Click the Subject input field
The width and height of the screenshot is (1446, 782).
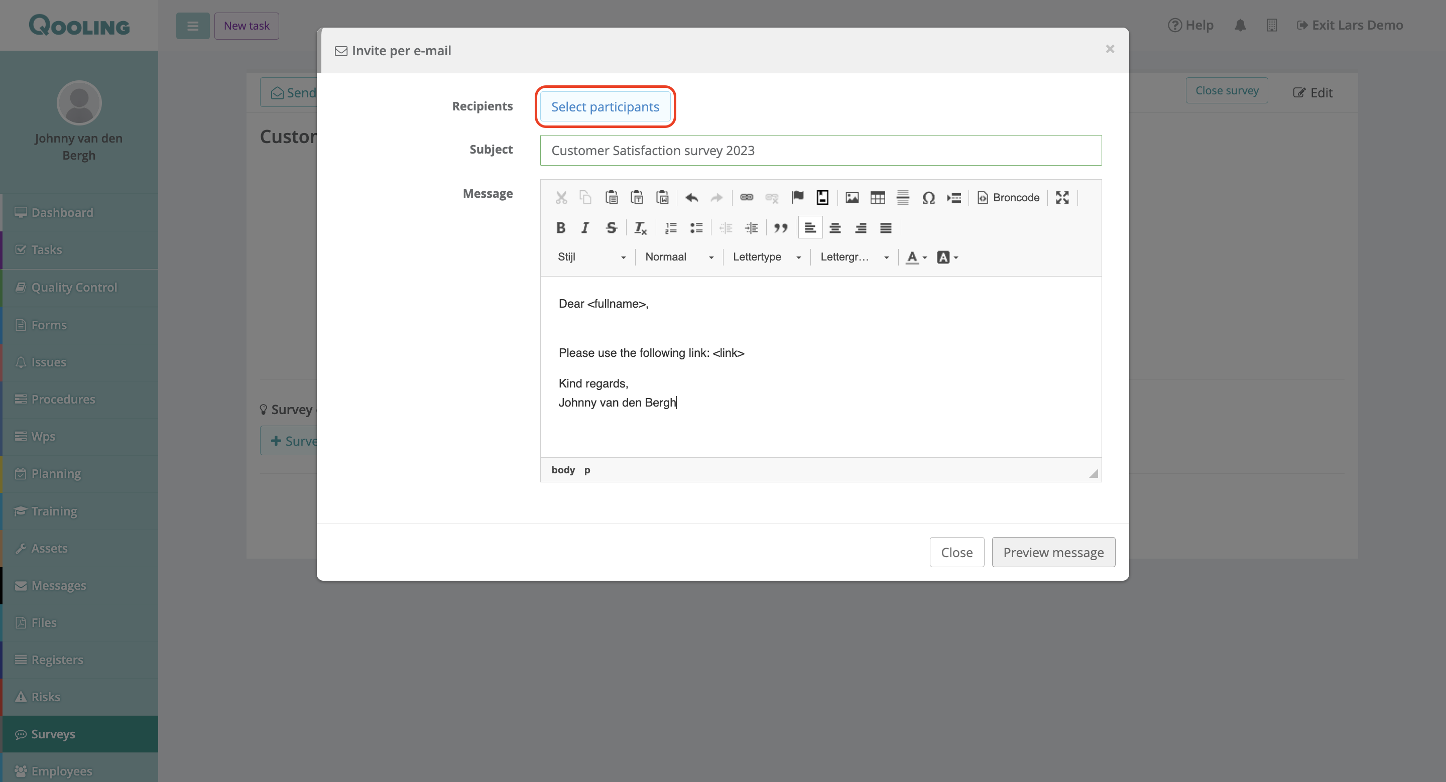[820, 151]
